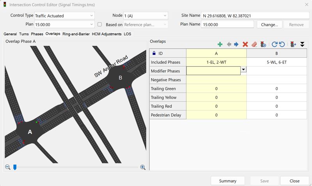Click the traffic light with blue arrow icon
The height and width of the screenshot is (186, 312).
point(293,44)
